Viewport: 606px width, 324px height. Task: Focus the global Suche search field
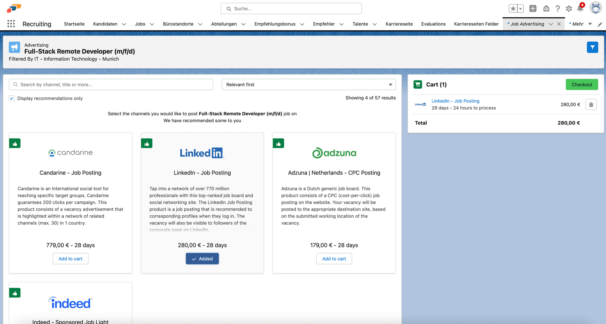[x=291, y=8]
